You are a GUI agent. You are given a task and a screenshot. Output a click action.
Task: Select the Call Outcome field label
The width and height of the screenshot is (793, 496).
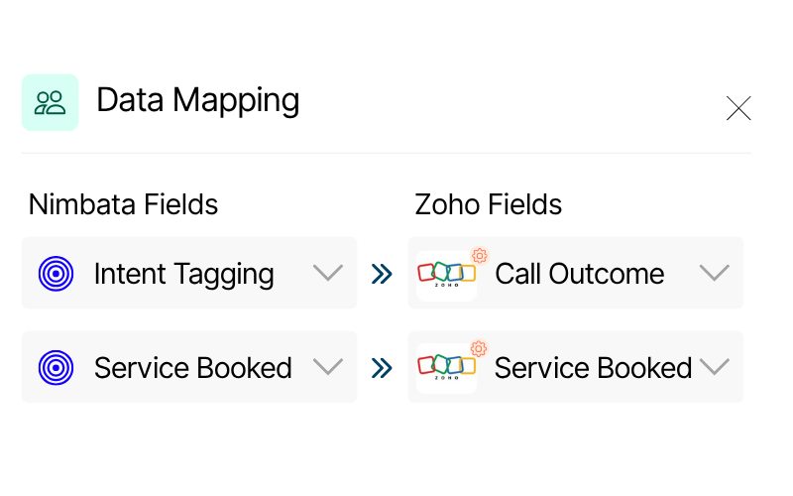coord(580,274)
